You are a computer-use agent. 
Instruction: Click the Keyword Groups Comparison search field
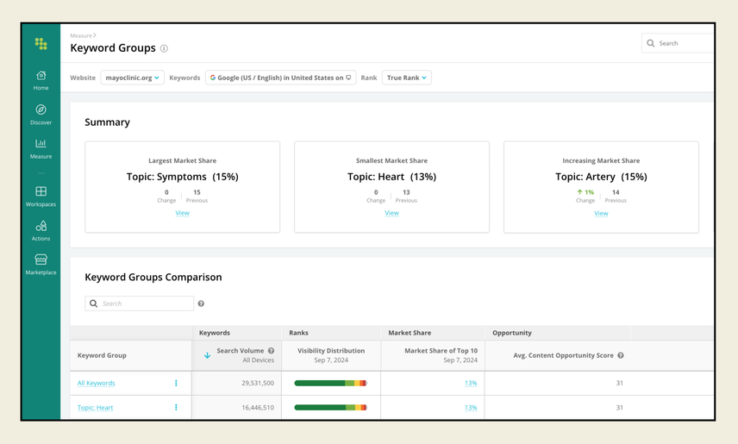click(x=140, y=303)
